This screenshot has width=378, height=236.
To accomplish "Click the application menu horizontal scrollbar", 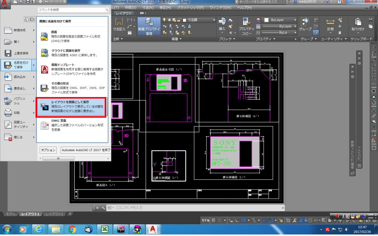I will pos(74,159).
